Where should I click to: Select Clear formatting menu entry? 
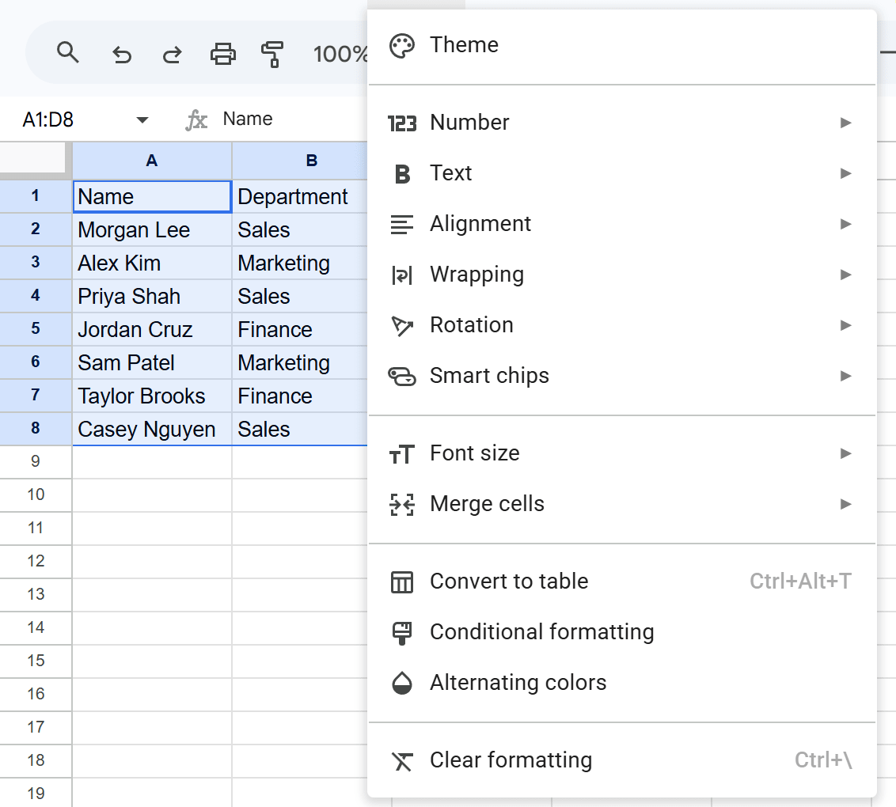(x=621, y=760)
